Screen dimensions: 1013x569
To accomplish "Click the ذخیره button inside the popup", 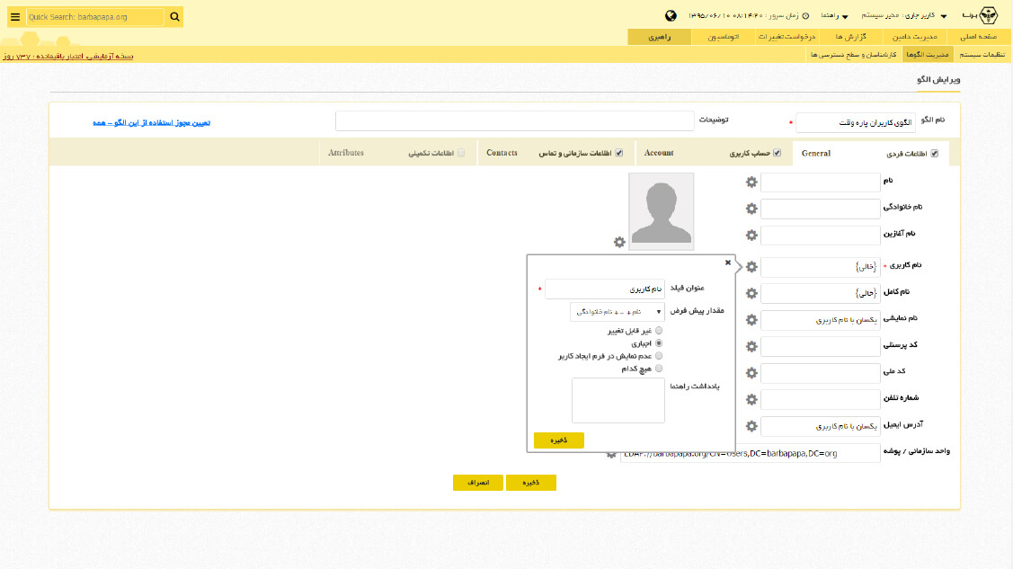I will 559,440.
